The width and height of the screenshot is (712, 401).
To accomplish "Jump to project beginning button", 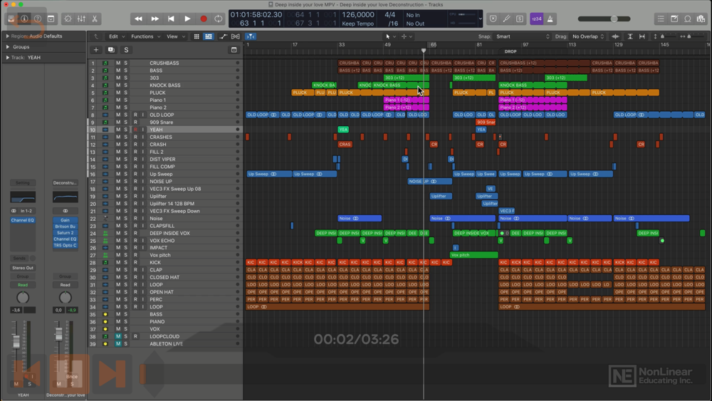I will (x=171, y=19).
